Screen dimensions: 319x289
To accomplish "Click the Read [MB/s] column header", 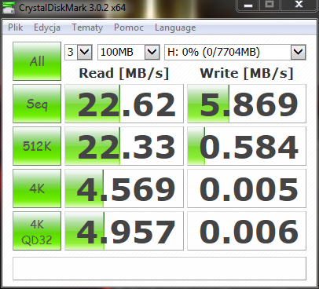I will pos(124,73).
